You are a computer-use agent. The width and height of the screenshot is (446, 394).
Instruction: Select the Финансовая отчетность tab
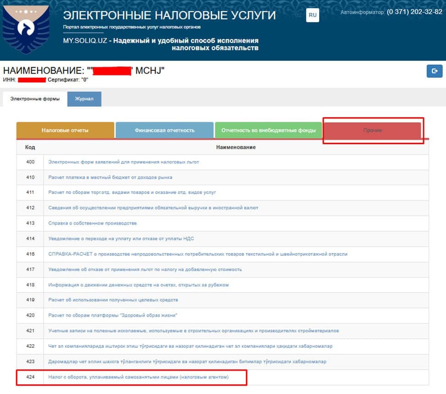[x=164, y=130]
